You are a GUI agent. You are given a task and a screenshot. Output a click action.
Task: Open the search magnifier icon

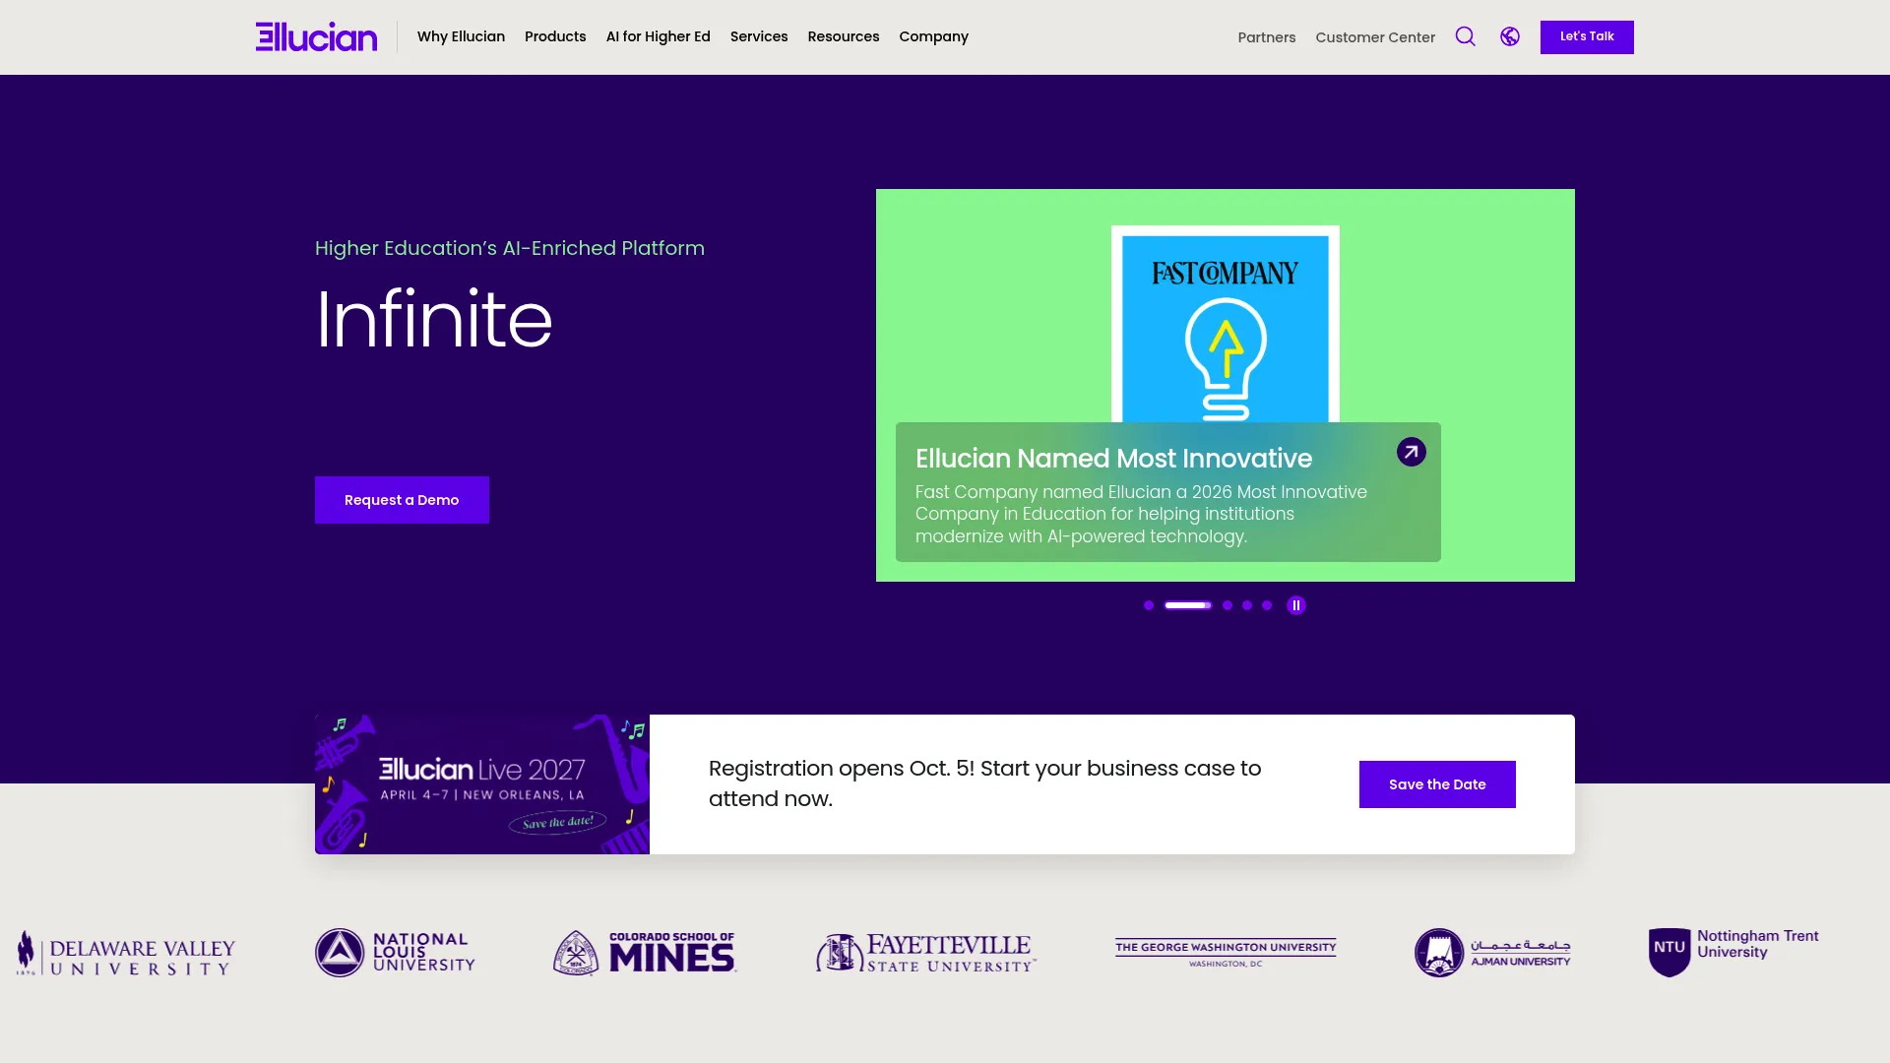(1465, 36)
